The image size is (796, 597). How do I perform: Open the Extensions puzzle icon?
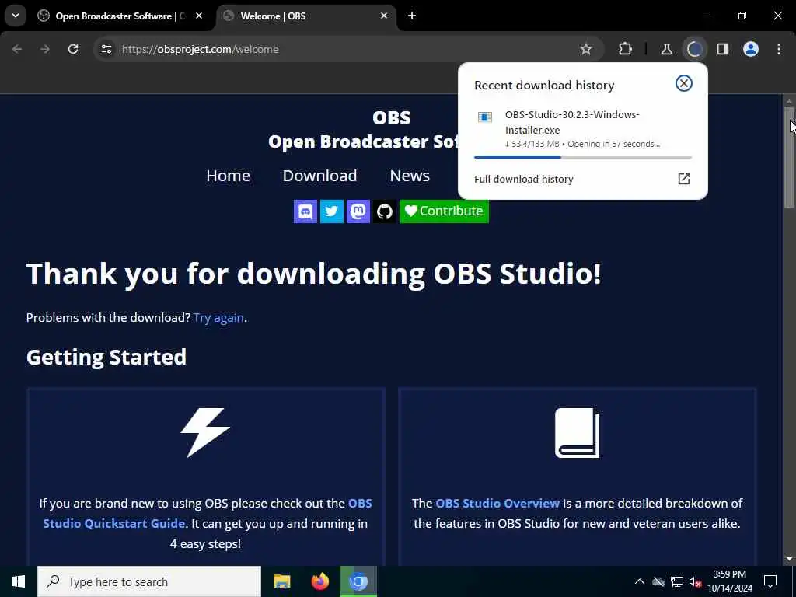coord(626,49)
